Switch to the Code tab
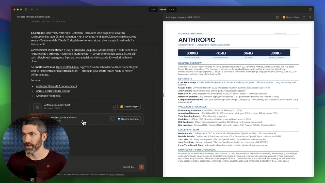This screenshot has height=183, width=325. pos(172,9)
